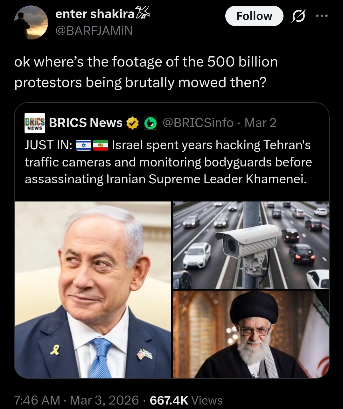Click the dove emoji beside enter shakira
The image size is (343, 409).
coord(143,13)
